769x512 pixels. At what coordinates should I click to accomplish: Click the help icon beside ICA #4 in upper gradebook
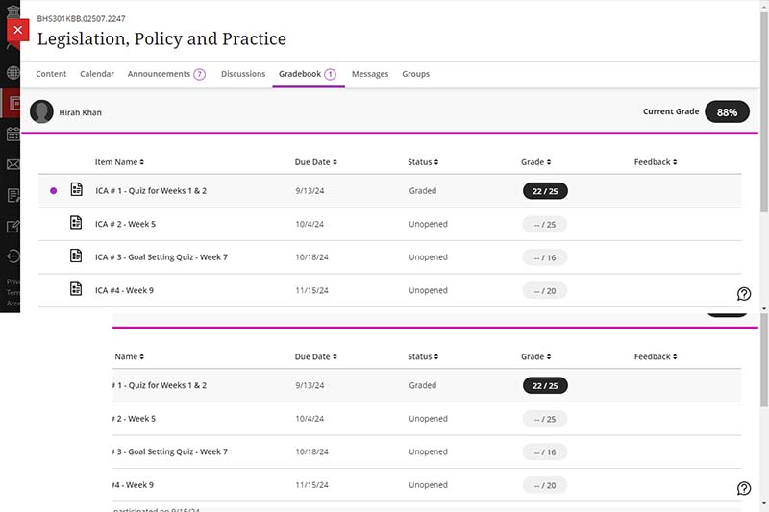pos(743,294)
